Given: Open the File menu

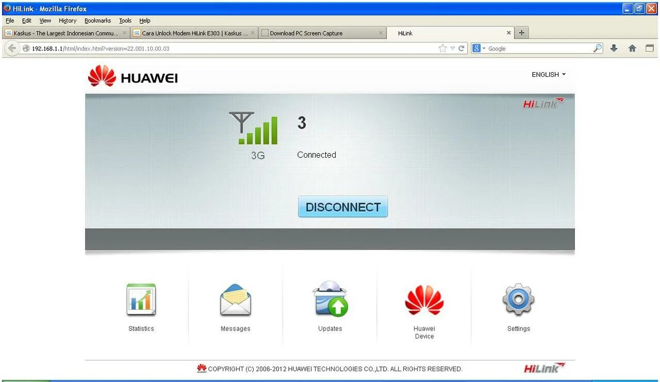Looking at the screenshot, I should (10, 21).
